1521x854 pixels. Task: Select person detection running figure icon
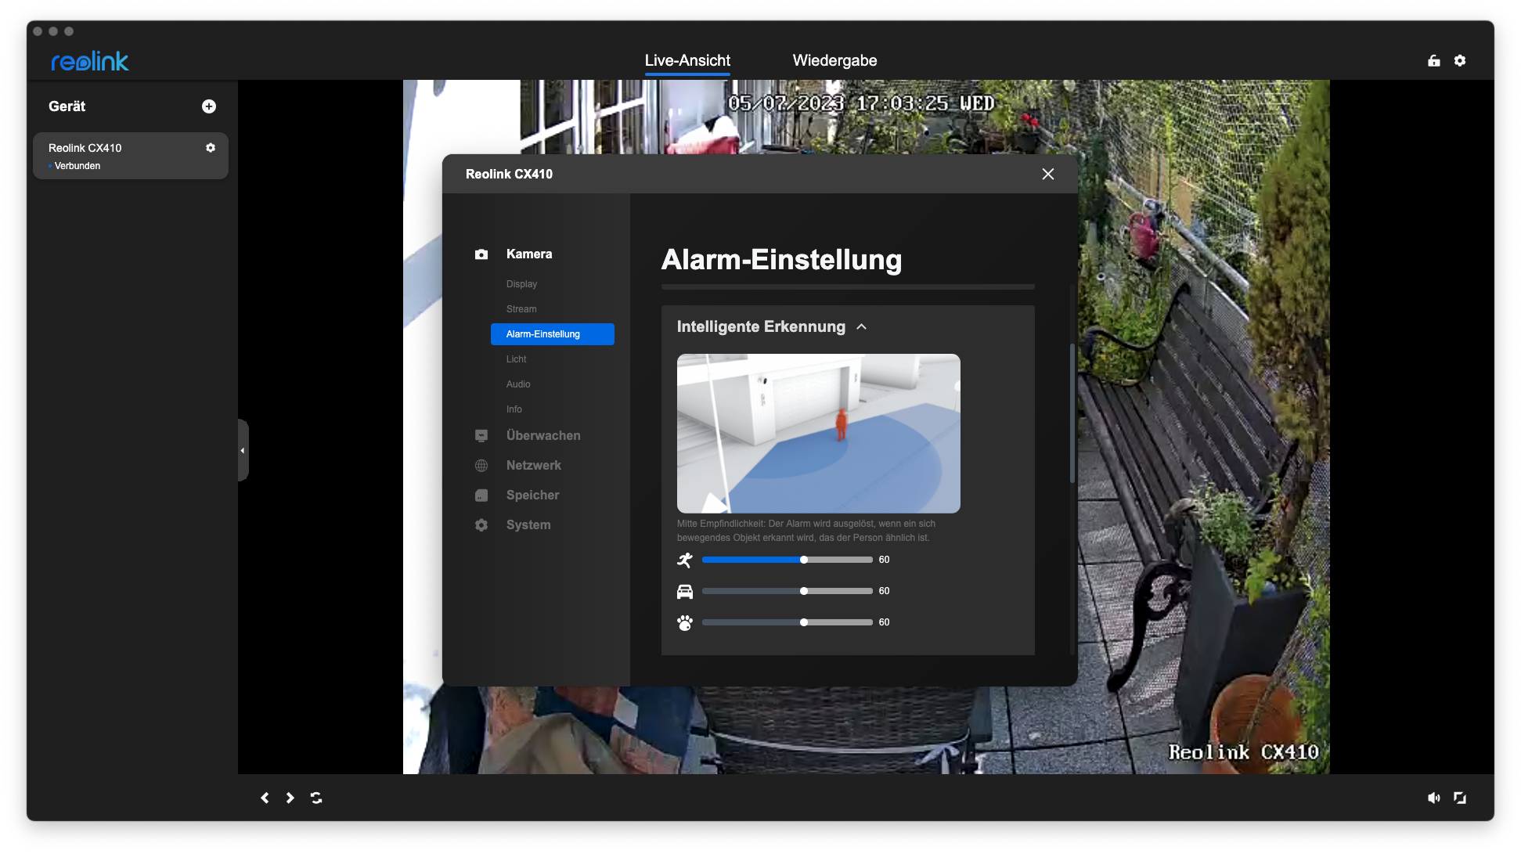[685, 560]
